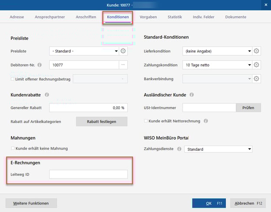Screen dimensions: 271x212
Task: Show info icon next to Debitoren-Nr.
Action: click(40, 65)
